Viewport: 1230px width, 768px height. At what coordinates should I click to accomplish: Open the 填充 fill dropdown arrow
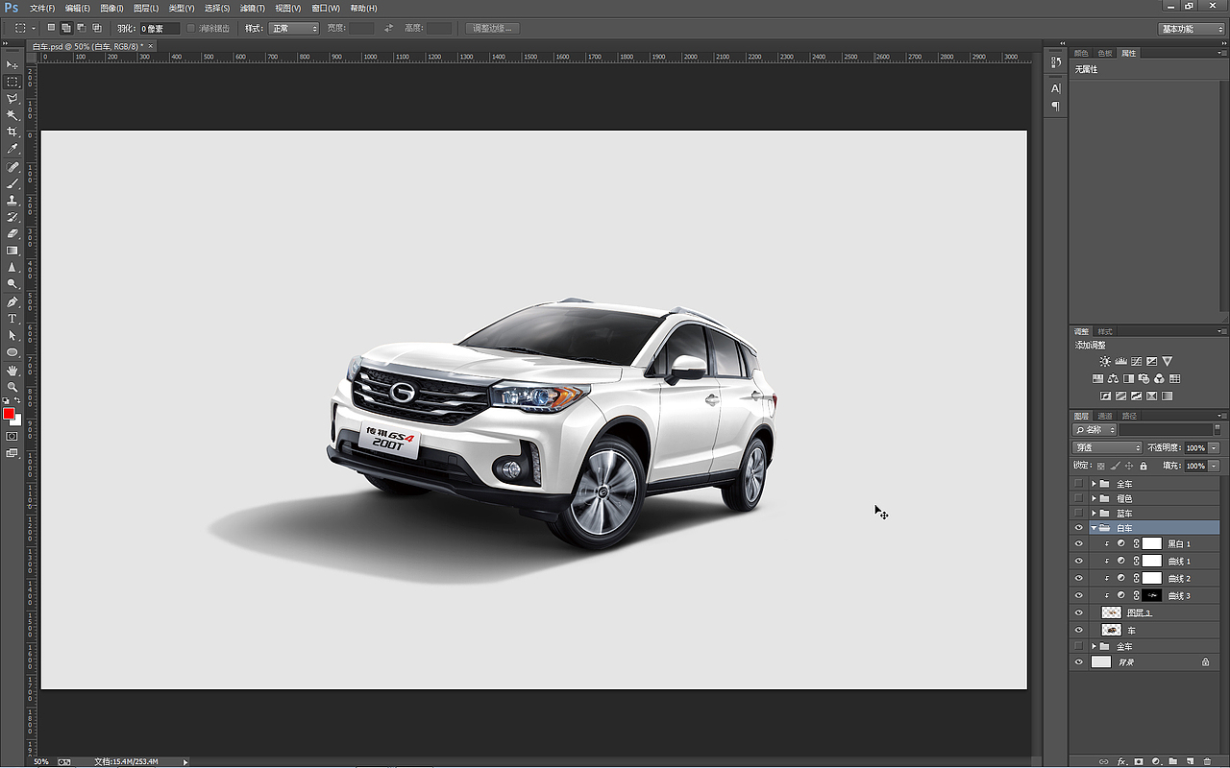pos(1214,466)
